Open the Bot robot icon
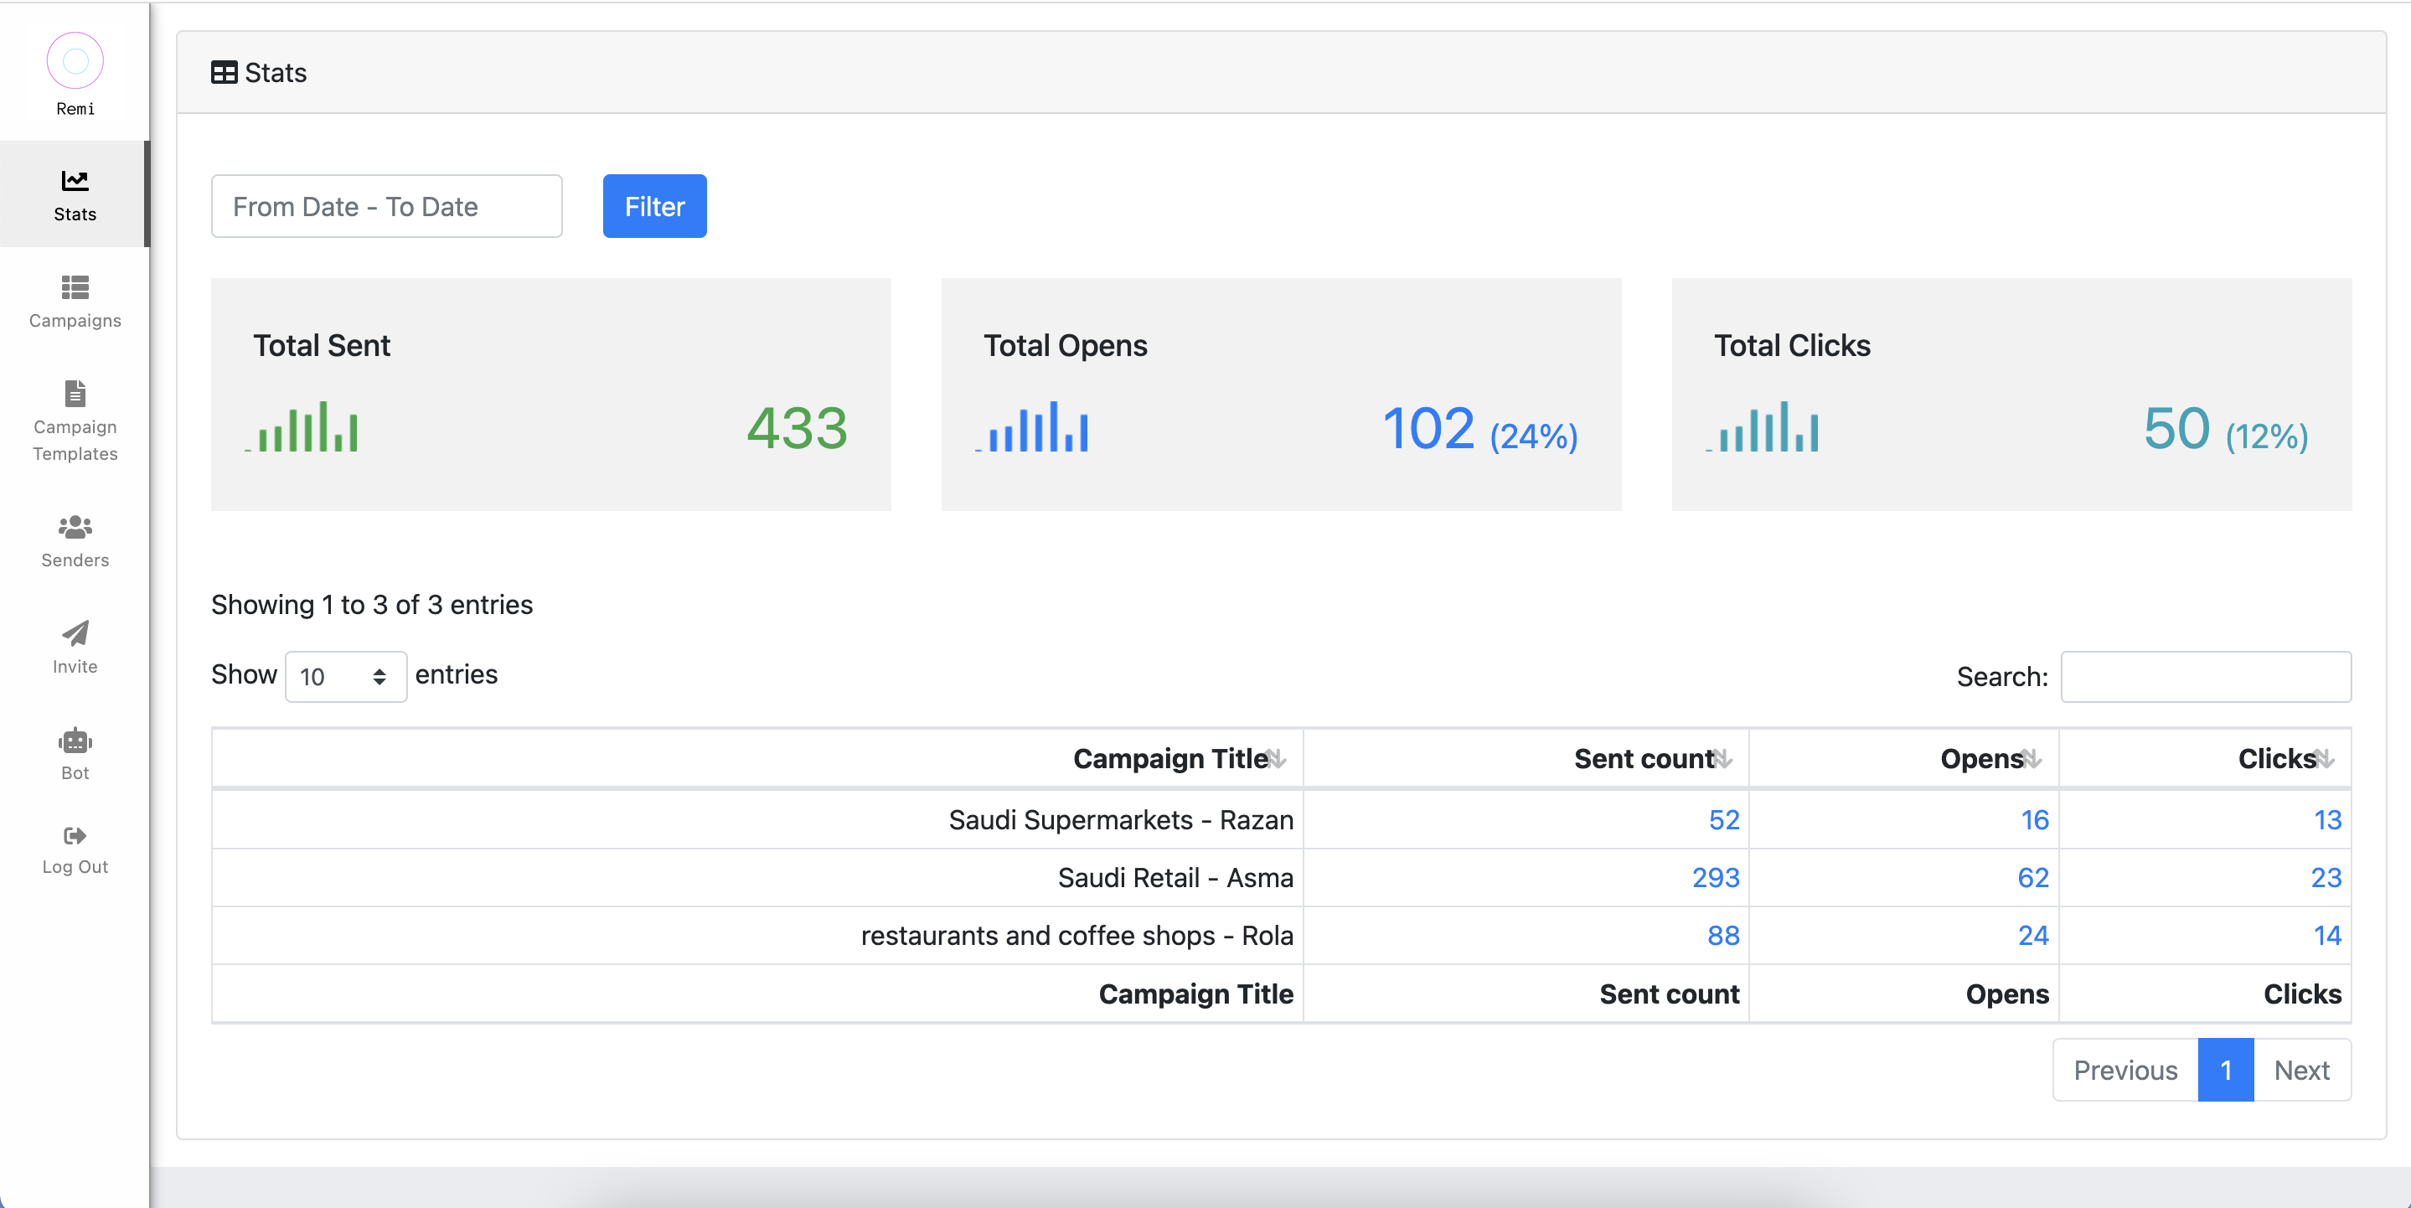2411x1208 pixels. [x=75, y=741]
